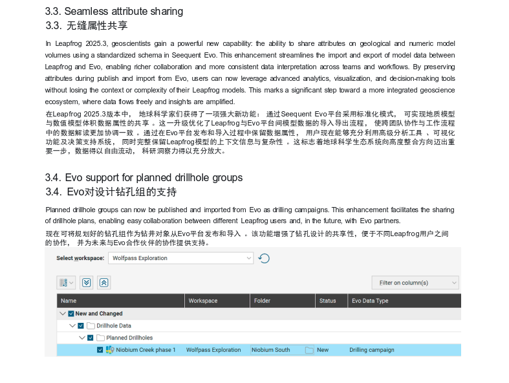Click the Planned Drillholes folder icon

click(x=101, y=338)
